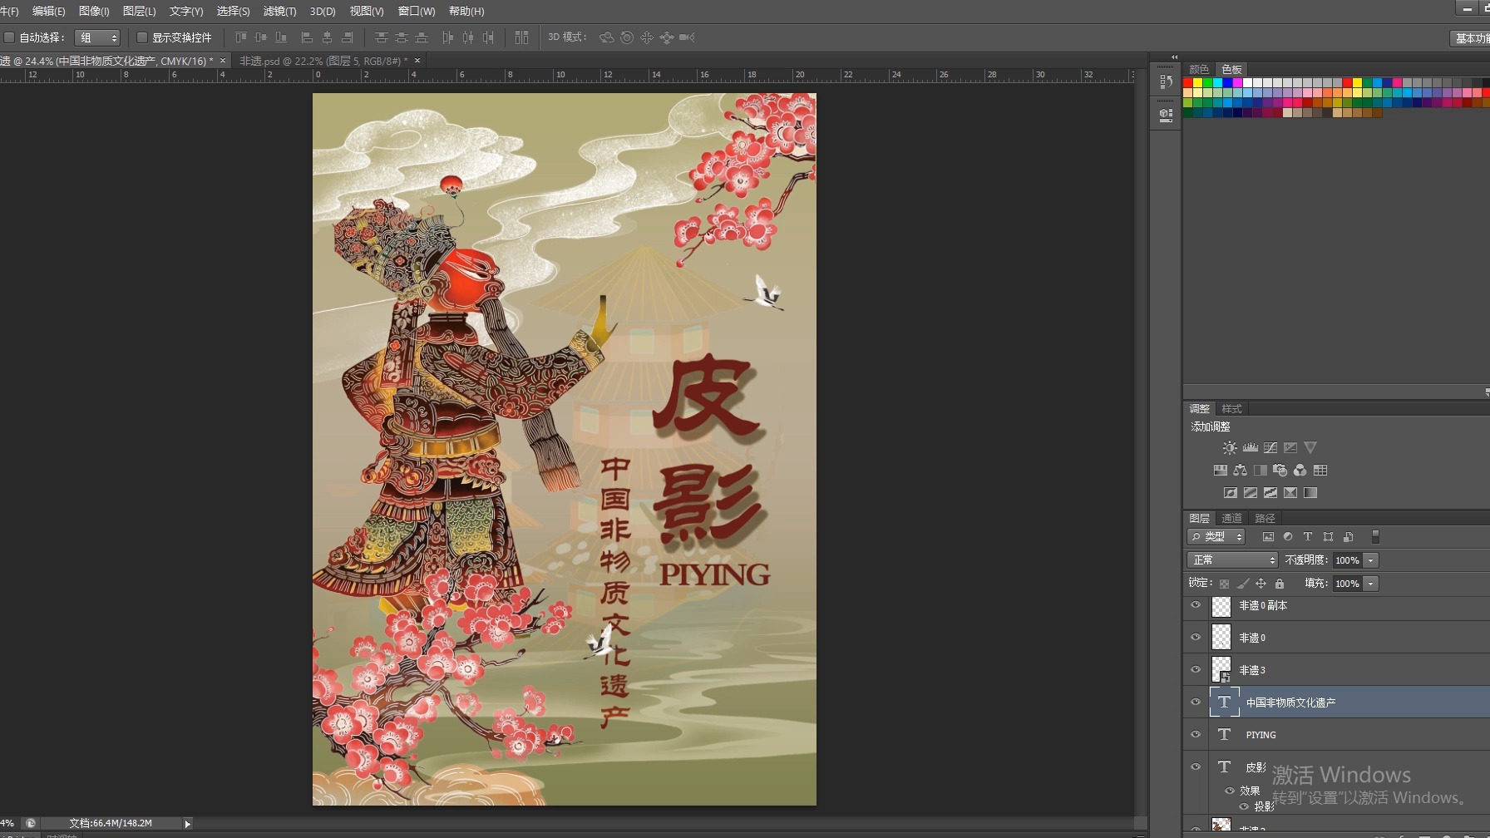This screenshot has height=838, width=1490.
Task: Open the 窗口(W) menu
Action: 416,11
